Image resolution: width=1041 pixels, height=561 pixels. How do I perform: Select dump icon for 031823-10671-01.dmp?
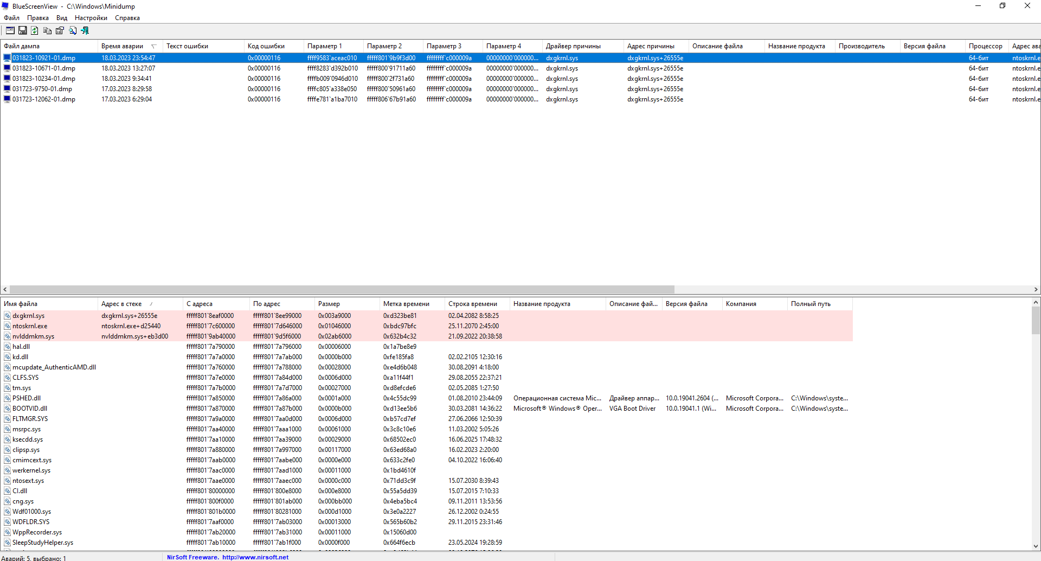click(7, 68)
